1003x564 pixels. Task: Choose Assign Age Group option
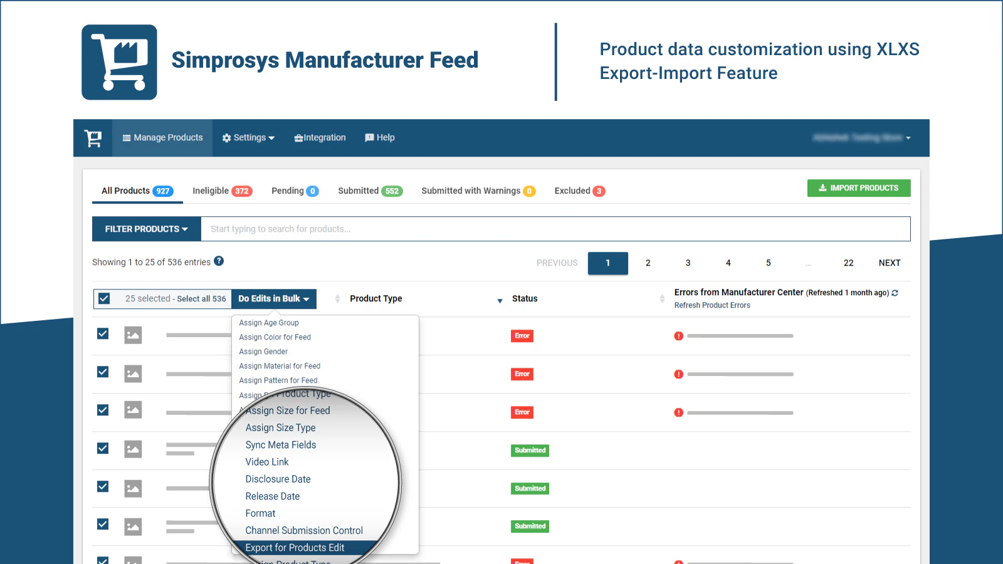click(269, 323)
